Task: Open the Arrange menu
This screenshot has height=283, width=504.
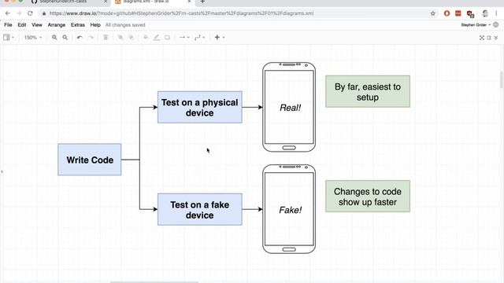Action: click(x=57, y=25)
